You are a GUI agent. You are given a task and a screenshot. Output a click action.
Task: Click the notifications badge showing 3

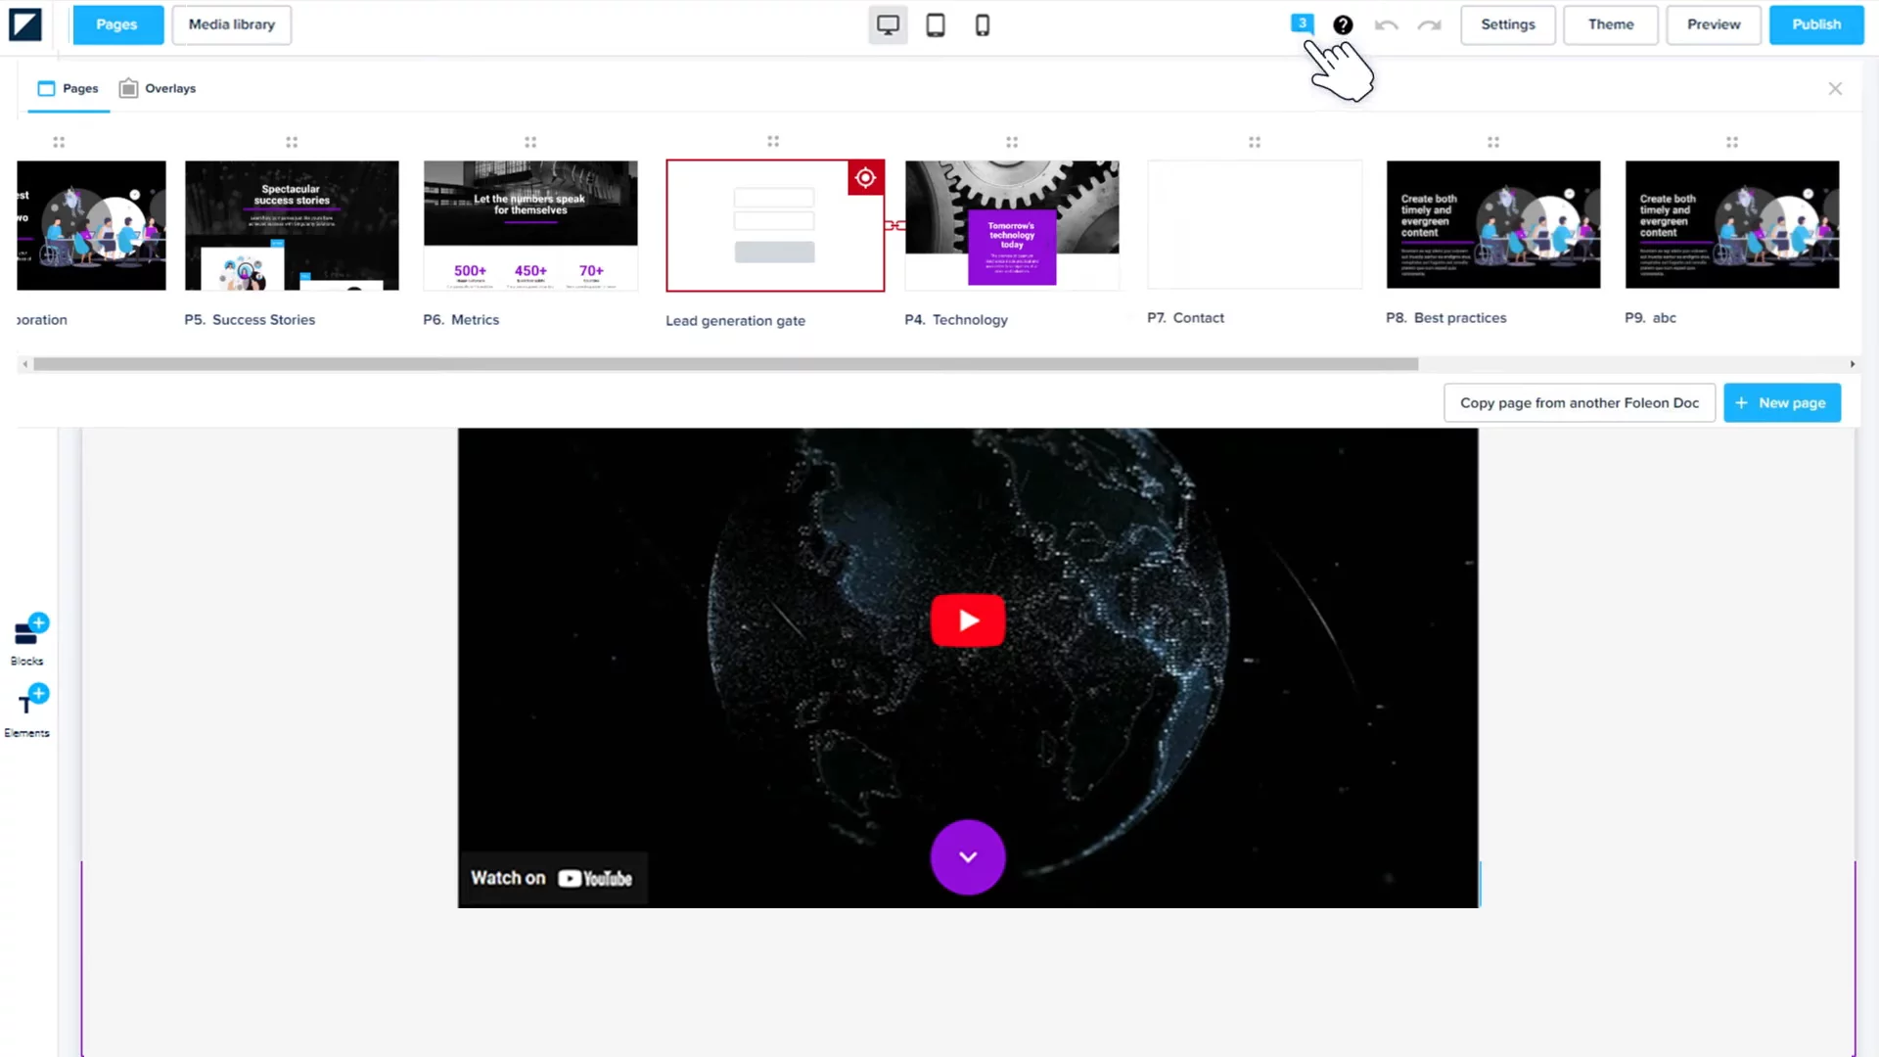(1302, 23)
